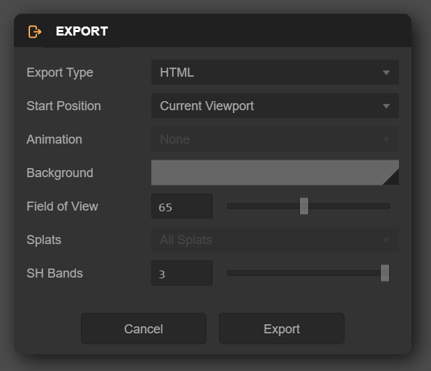Click the Export button at the bottom

pyautogui.click(x=282, y=328)
